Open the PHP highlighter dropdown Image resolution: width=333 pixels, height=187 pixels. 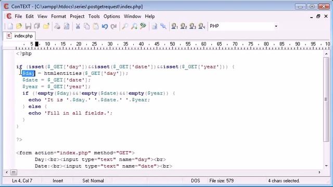276,26
